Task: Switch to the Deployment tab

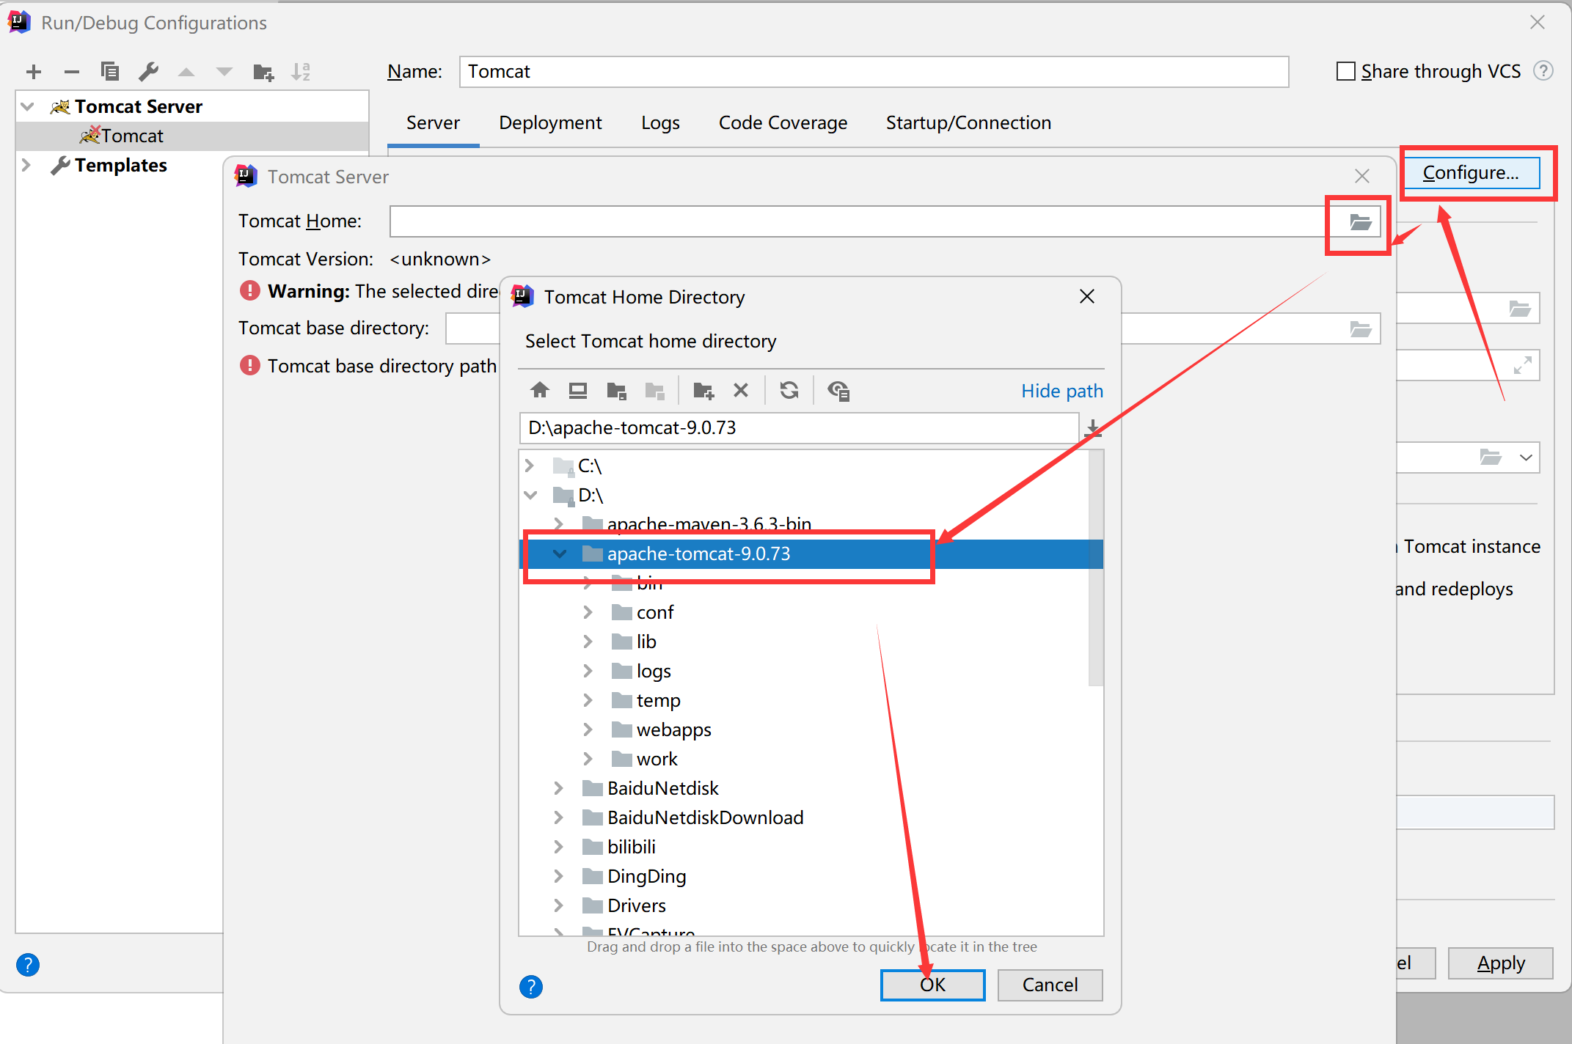Action: coord(550,122)
